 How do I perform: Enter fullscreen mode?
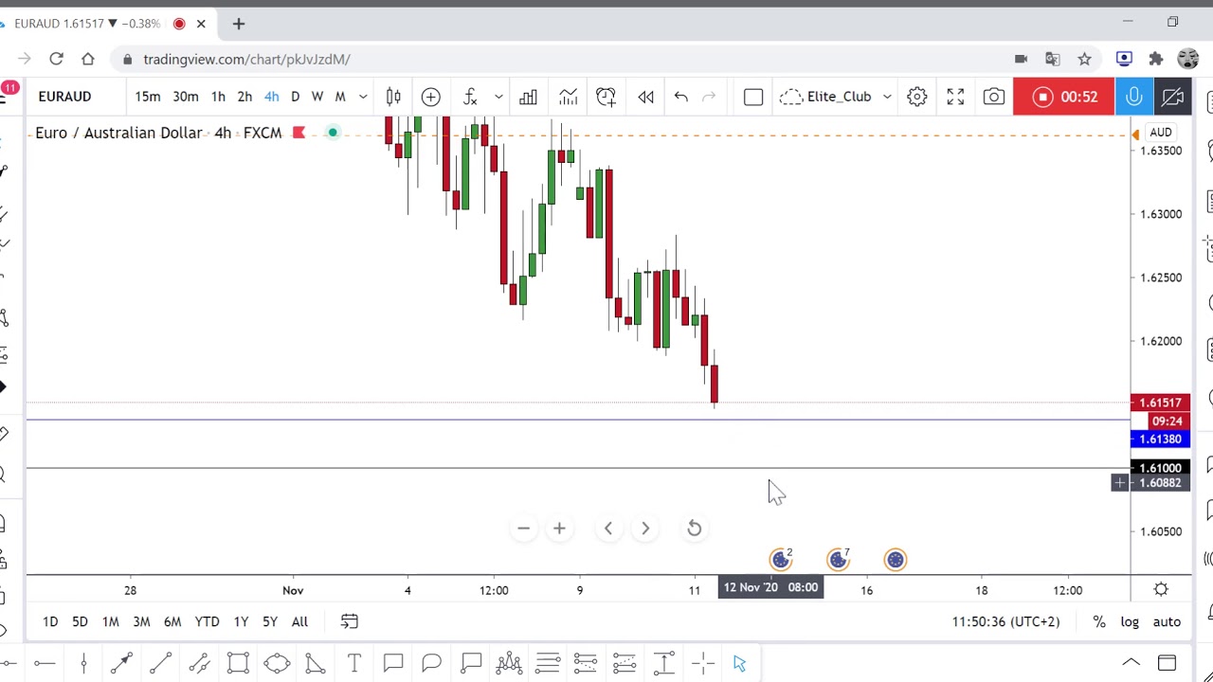pyautogui.click(x=955, y=97)
